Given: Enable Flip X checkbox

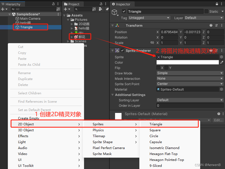Looking at the screenshot, I should coord(158,68).
